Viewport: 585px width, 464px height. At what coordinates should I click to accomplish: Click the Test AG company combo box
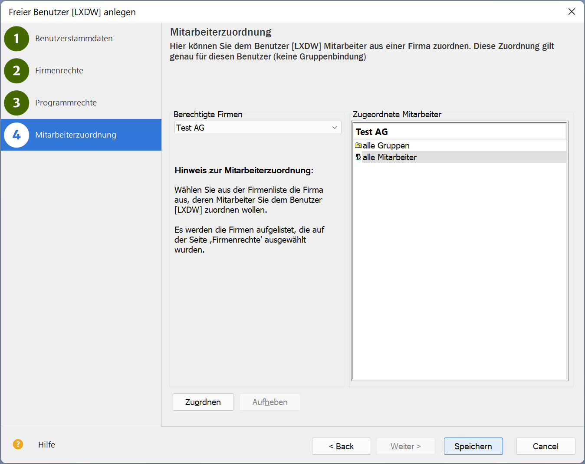coord(252,128)
